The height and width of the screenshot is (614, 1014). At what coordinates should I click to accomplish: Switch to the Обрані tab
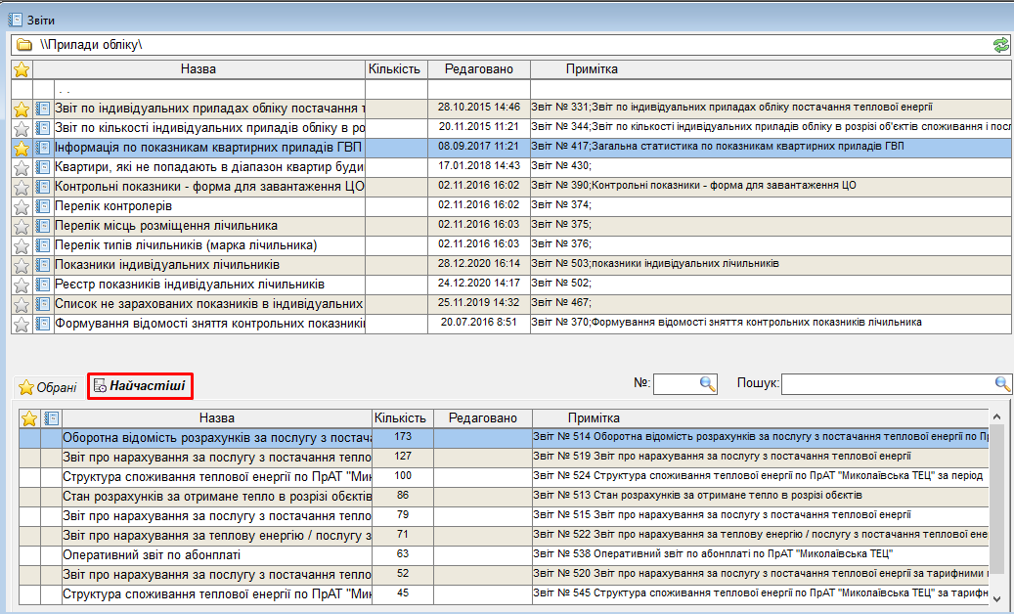(47, 387)
